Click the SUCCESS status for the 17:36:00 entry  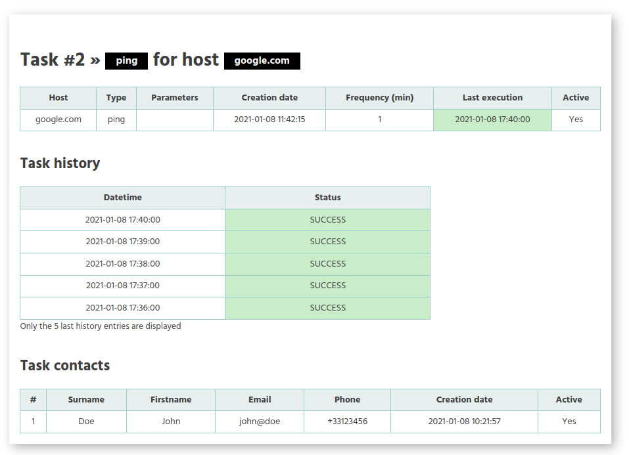coord(328,308)
